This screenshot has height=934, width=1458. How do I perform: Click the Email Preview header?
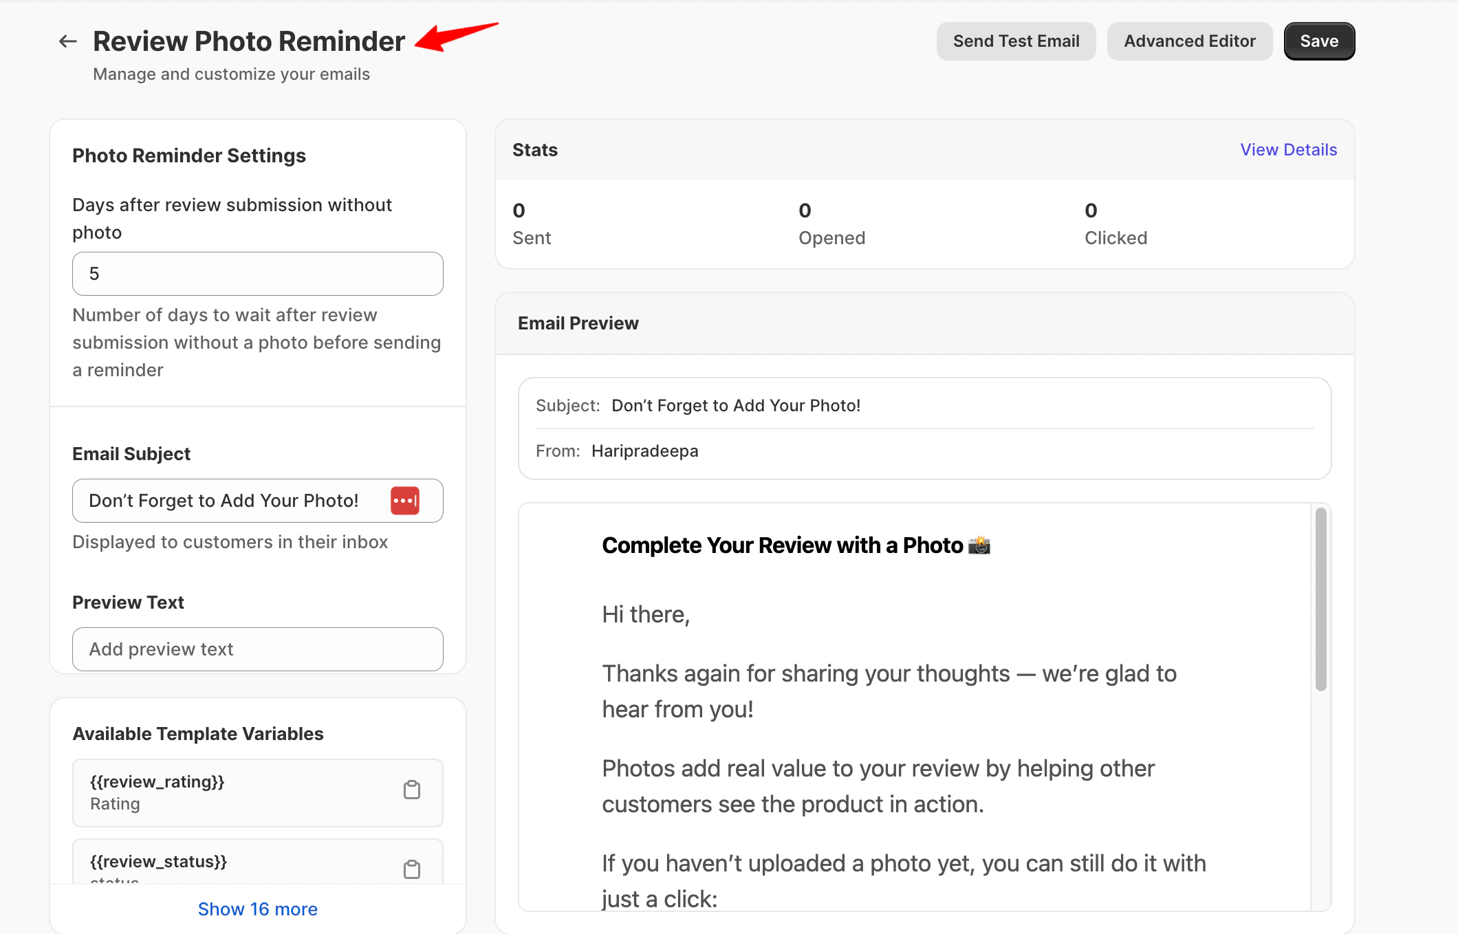[x=578, y=323]
